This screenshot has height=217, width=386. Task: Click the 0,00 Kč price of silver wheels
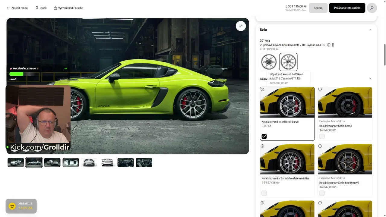pyautogui.click(x=266, y=126)
